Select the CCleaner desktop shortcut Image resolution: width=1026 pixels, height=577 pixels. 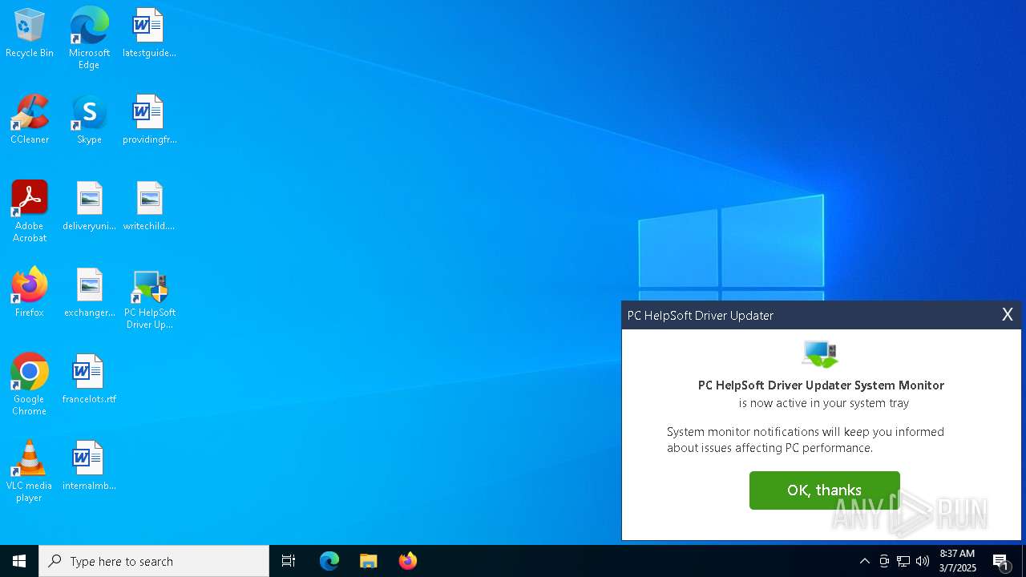coord(30,120)
